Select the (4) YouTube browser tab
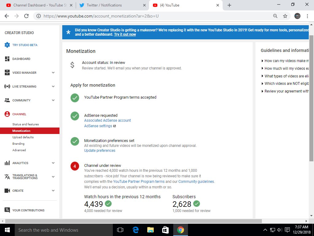The image size is (314, 236). 185,5
